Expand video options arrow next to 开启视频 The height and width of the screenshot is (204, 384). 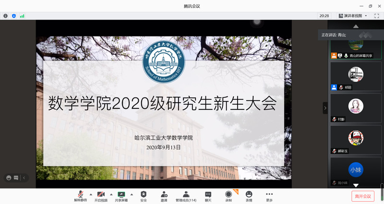coord(111,194)
